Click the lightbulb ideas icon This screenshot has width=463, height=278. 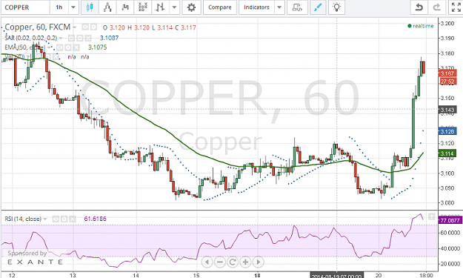point(336,7)
